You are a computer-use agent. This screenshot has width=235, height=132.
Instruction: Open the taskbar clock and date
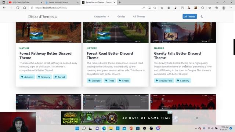pyautogui.click(x=225, y=128)
